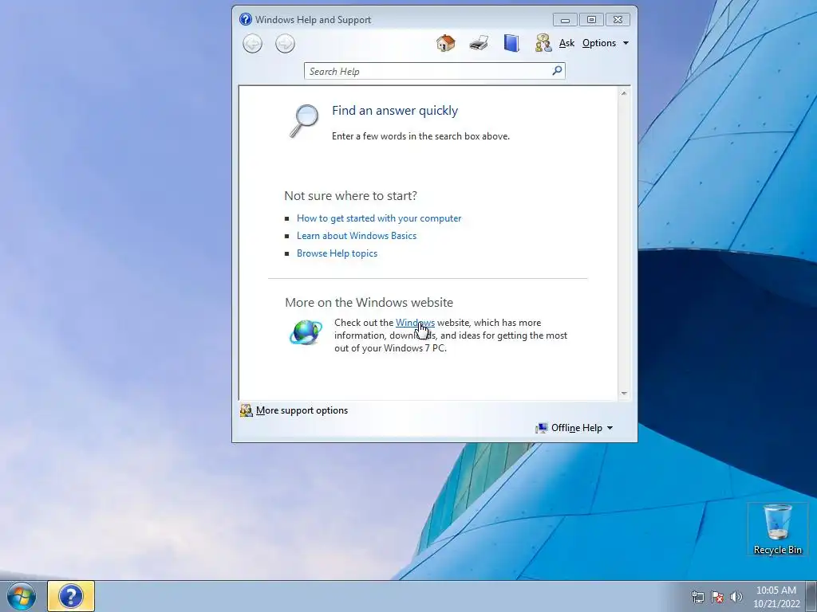This screenshot has width=817, height=612.
Task: Open the Options dropdown menu
Action: (x=606, y=43)
